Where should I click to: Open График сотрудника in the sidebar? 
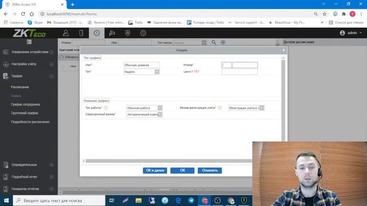pos(25,104)
